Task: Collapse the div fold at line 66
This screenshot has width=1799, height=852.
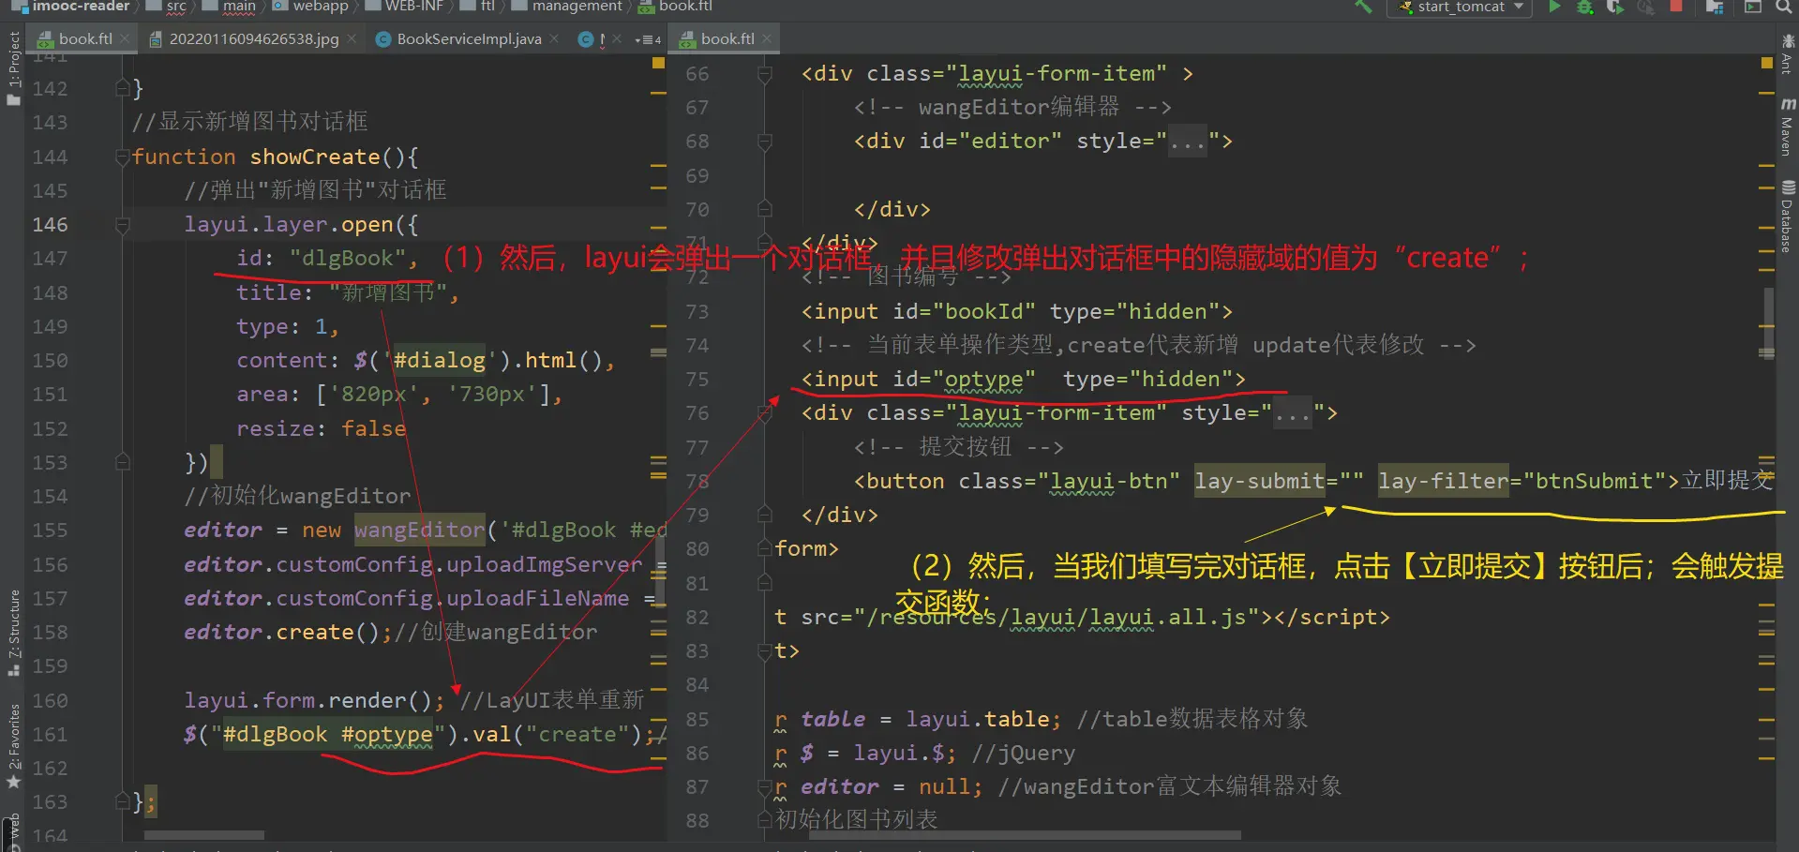Action: (764, 73)
